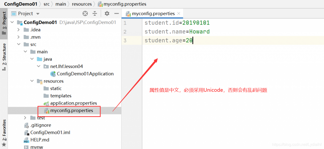This screenshot has height=149, width=324.
Task: Click line number 2 in editor gutter
Action: (x=125, y=32)
